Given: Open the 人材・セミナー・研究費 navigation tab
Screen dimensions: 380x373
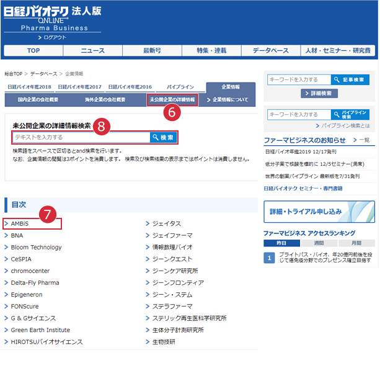Looking at the screenshot, I should click(x=338, y=50).
